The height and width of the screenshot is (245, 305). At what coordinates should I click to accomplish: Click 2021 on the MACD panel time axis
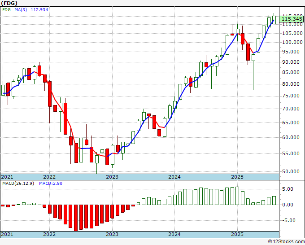[x=7, y=234]
